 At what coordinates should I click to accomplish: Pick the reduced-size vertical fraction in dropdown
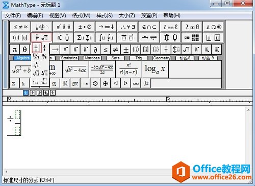[x=44, y=48]
